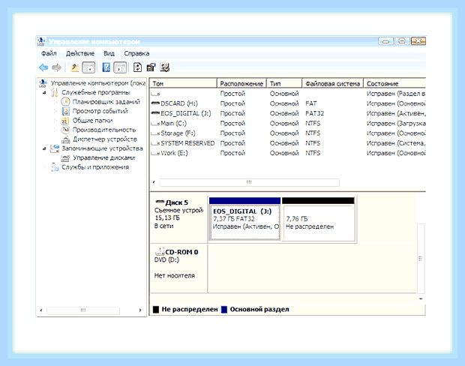Viewport: 465px width, 366px height.
Task: Click the Up one level toolbar icon
Action: [74, 67]
